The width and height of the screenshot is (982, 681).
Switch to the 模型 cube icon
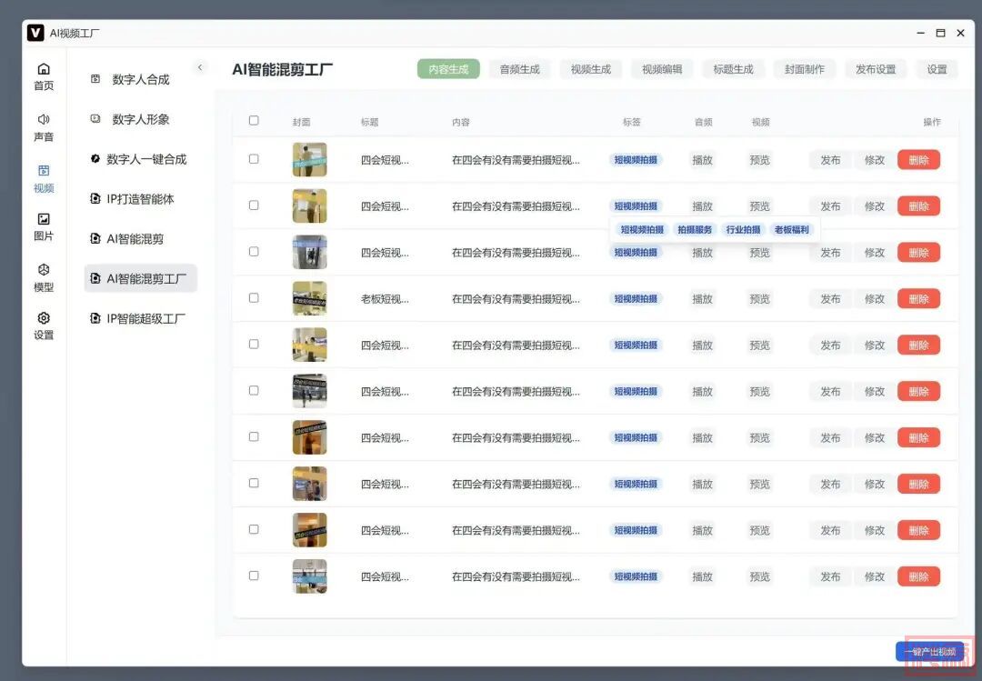point(44,270)
